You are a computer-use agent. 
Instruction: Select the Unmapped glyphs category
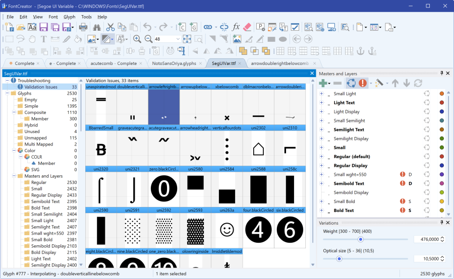pyautogui.click(x=35, y=137)
